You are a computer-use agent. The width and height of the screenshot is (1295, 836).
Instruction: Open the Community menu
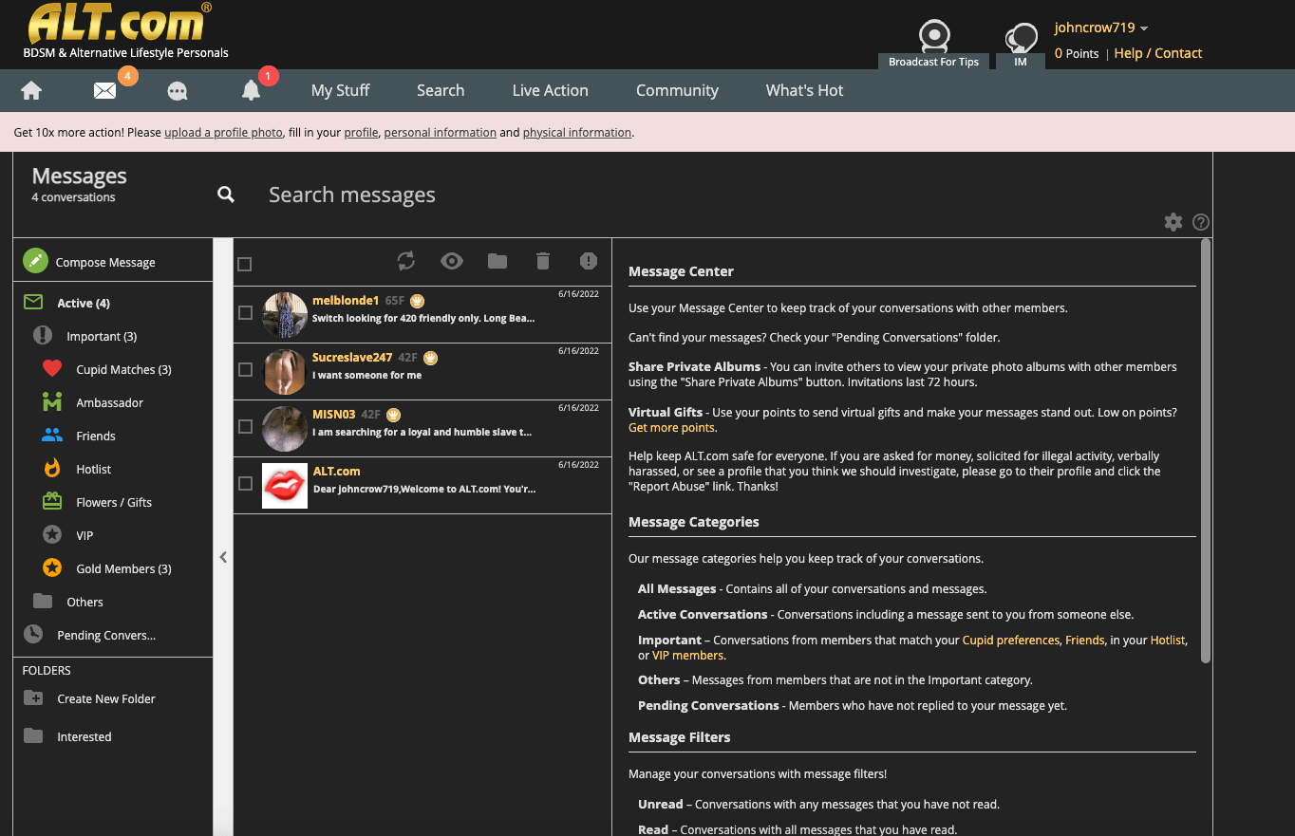click(677, 90)
